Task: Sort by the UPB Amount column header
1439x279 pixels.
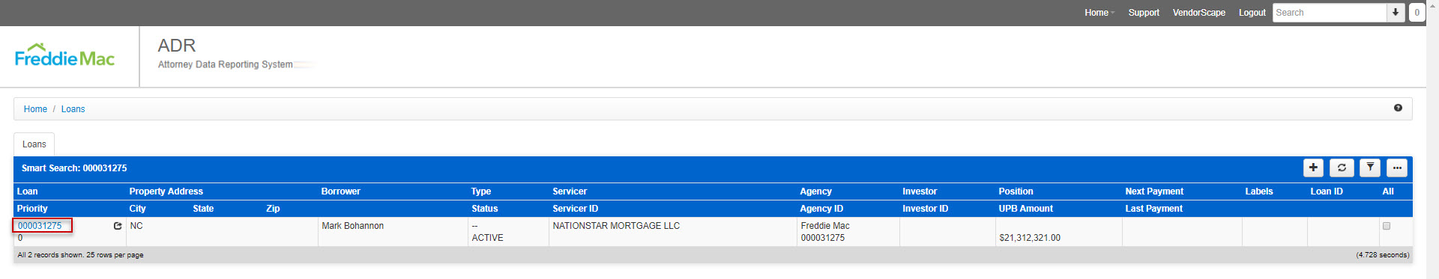Action: point(1025,209)
